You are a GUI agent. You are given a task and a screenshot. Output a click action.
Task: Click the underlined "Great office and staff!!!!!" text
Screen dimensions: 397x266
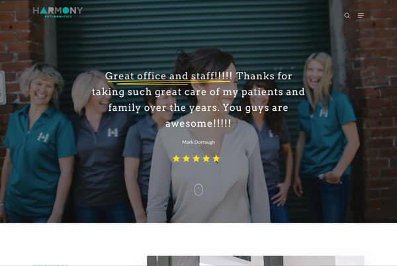coord(168,76)
